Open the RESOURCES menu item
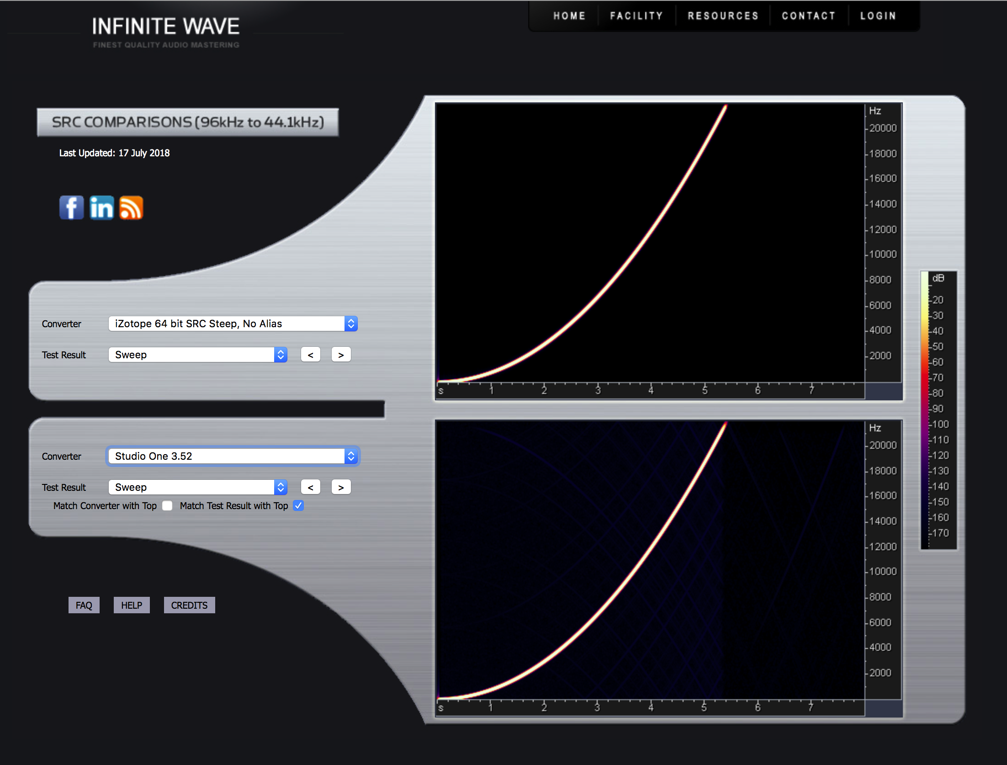The height and width of the screenshot is (765, 1007). 723,16
